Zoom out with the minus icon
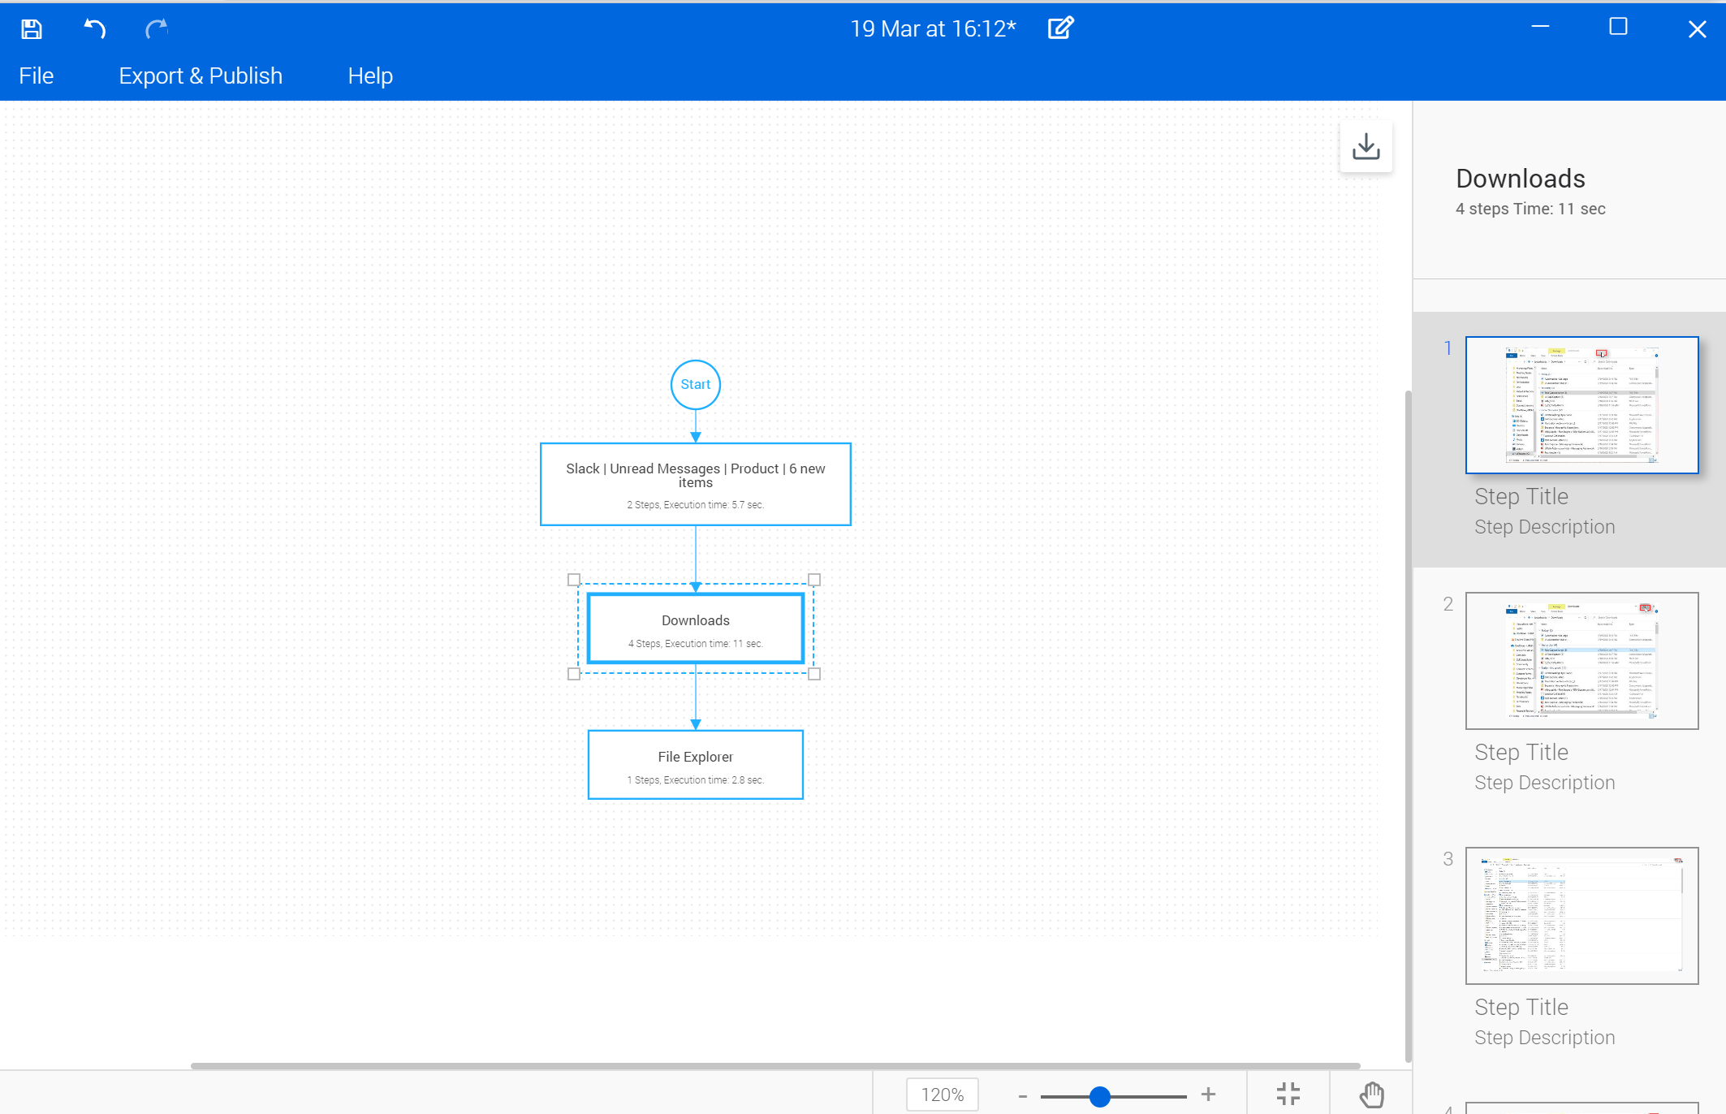Screen dimensions: 1726x1114 pyautogui.click(x=1023, y=1096)
